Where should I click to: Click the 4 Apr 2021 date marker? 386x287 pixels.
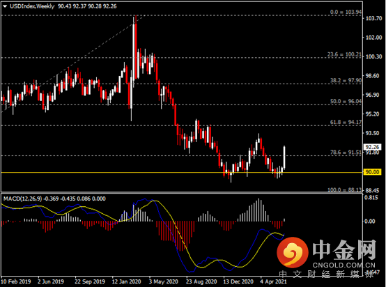[274, 281]
